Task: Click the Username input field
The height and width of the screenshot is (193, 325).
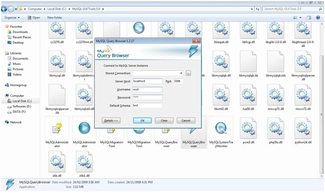Action: (x=147, y=89)
